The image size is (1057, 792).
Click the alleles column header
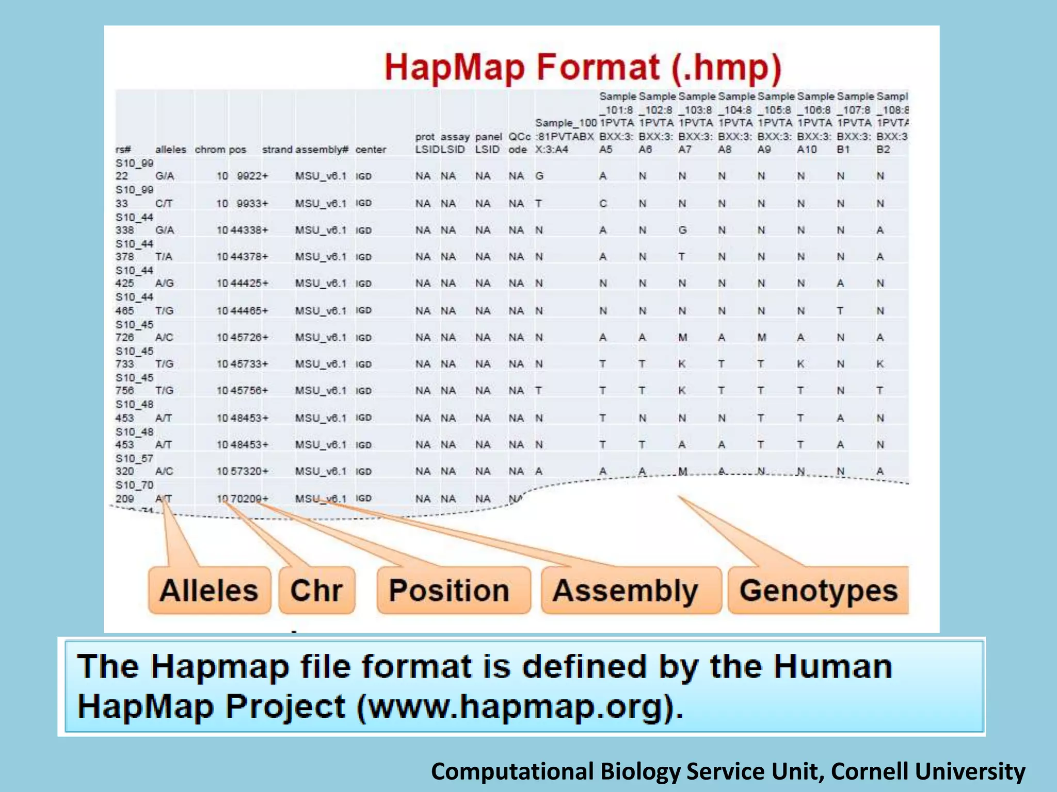pos(170,150)
